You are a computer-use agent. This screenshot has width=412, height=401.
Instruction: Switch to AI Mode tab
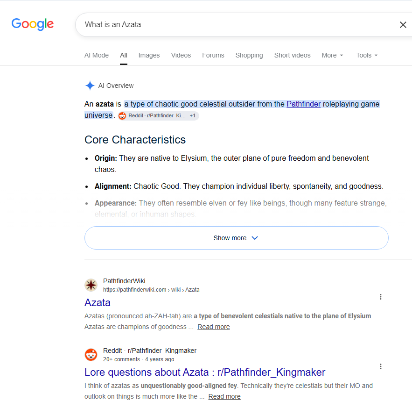[x=97, y=55]
